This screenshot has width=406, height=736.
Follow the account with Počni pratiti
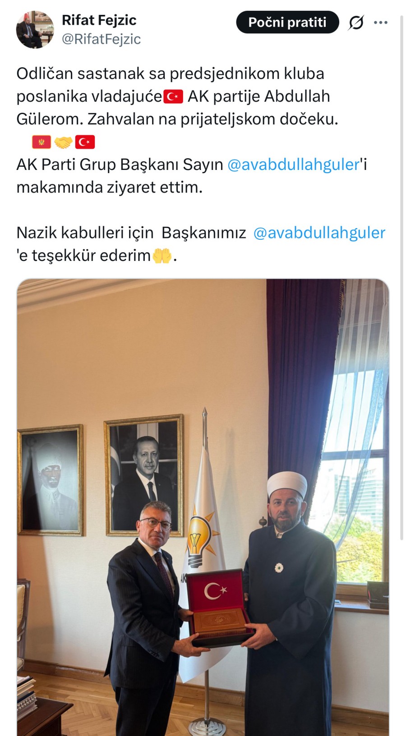(x=287, y=22)
